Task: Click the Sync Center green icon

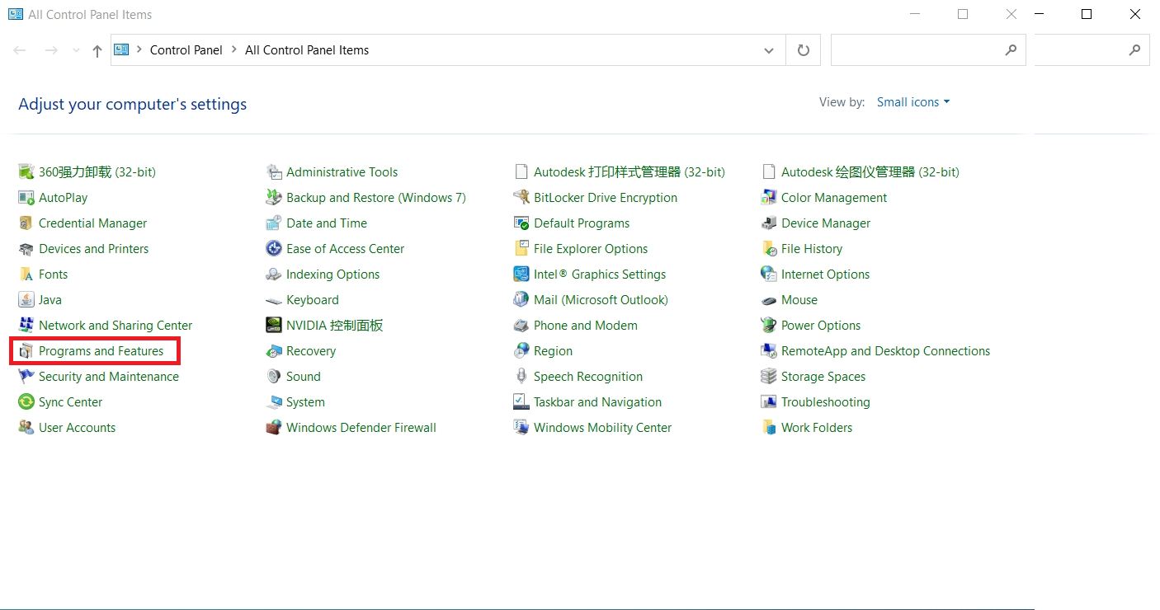Action: pos(26,401)
